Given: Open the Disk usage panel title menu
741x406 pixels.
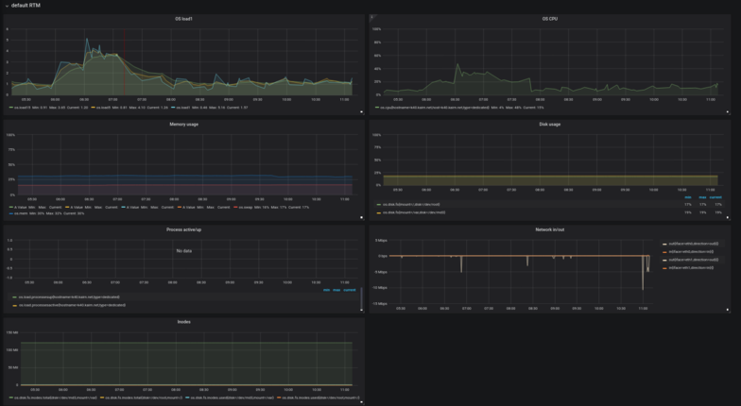Looking at the screenshot, I should point(550,125).
